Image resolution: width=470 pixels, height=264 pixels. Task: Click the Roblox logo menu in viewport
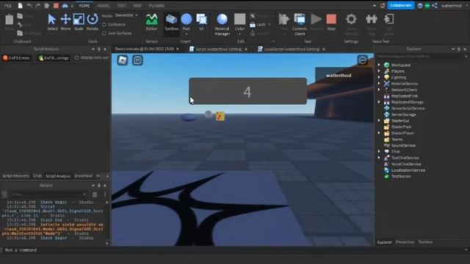(x=123, y=60)
